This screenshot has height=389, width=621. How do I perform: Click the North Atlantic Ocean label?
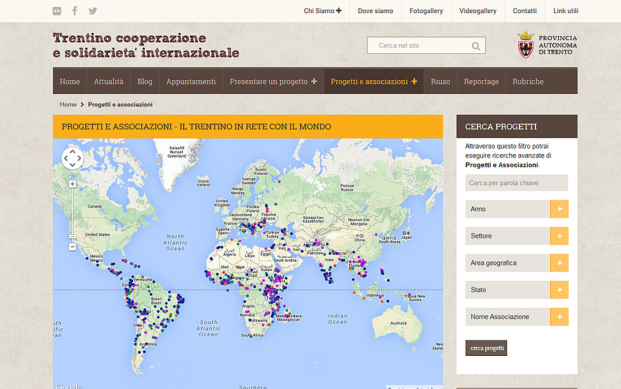click(175, 243)
